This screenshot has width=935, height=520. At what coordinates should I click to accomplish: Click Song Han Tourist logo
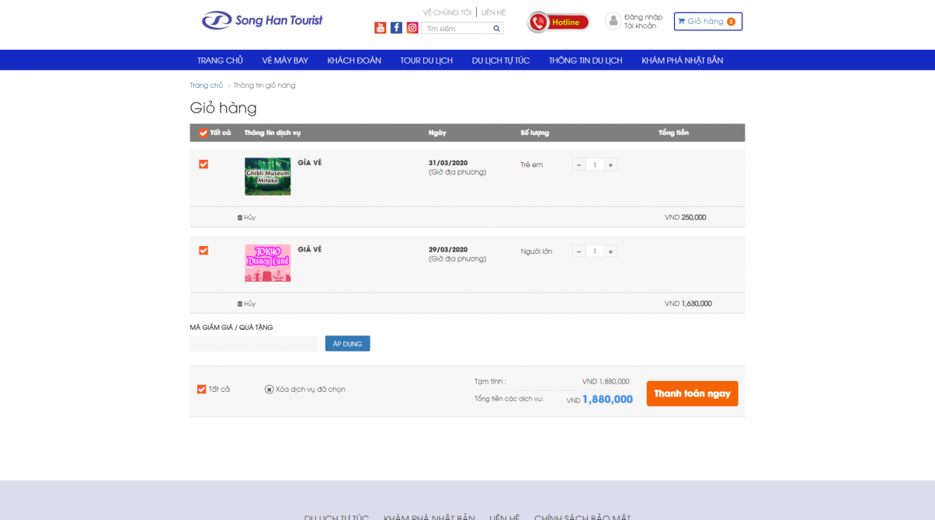tap(262, 21)
